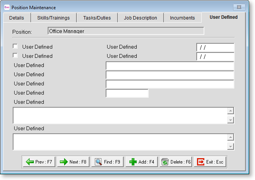The height and width of the screenshot is (180, 255).
Task: Tick the first User Defined checkbox
Action: pos(15,46)
